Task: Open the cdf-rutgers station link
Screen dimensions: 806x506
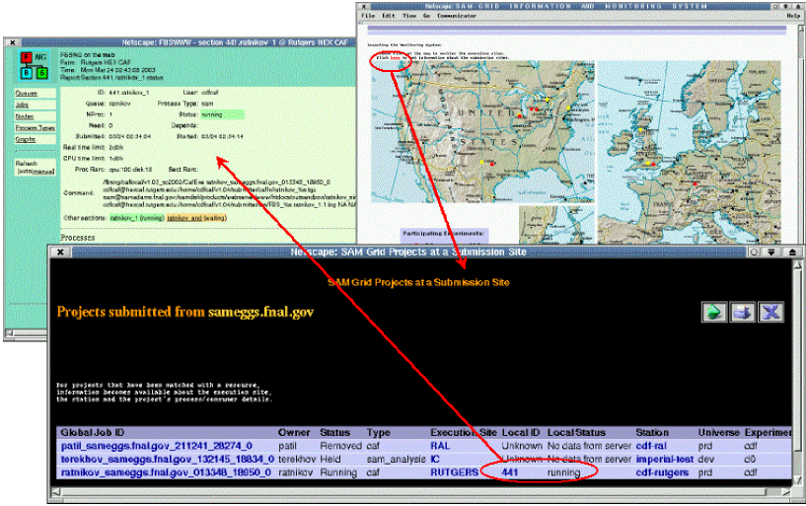Action: click(x=662, y=472)
